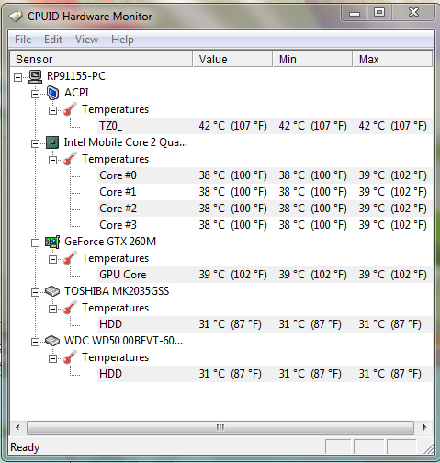The width and height of the screenshot is (440, 463).
Task: Select the GeForce GTX 260M label
Action: 110,242
